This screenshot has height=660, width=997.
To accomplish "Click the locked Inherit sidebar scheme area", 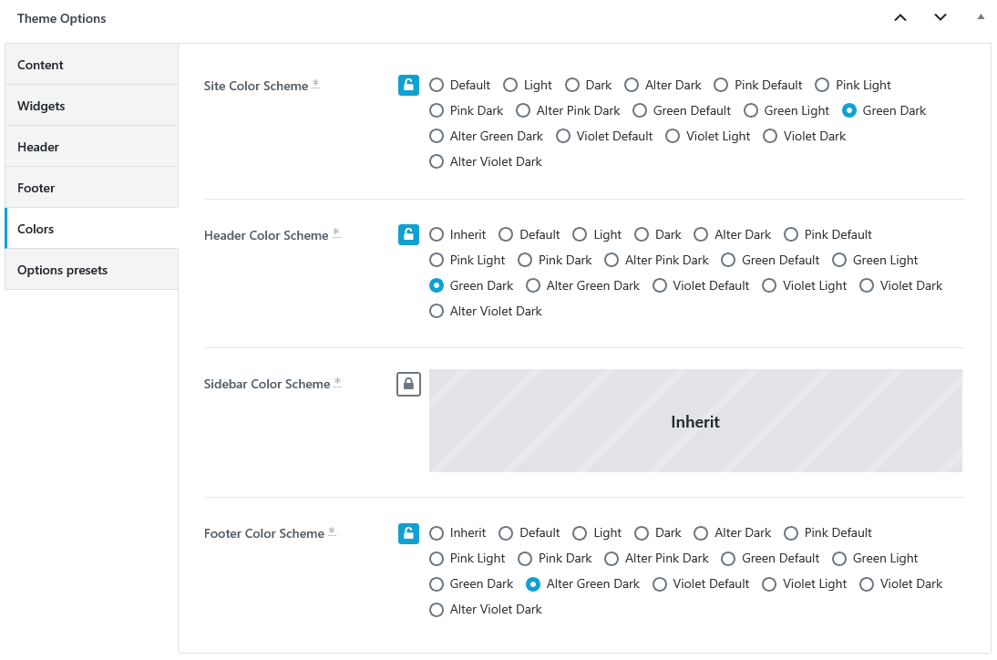I will point(695,421).
